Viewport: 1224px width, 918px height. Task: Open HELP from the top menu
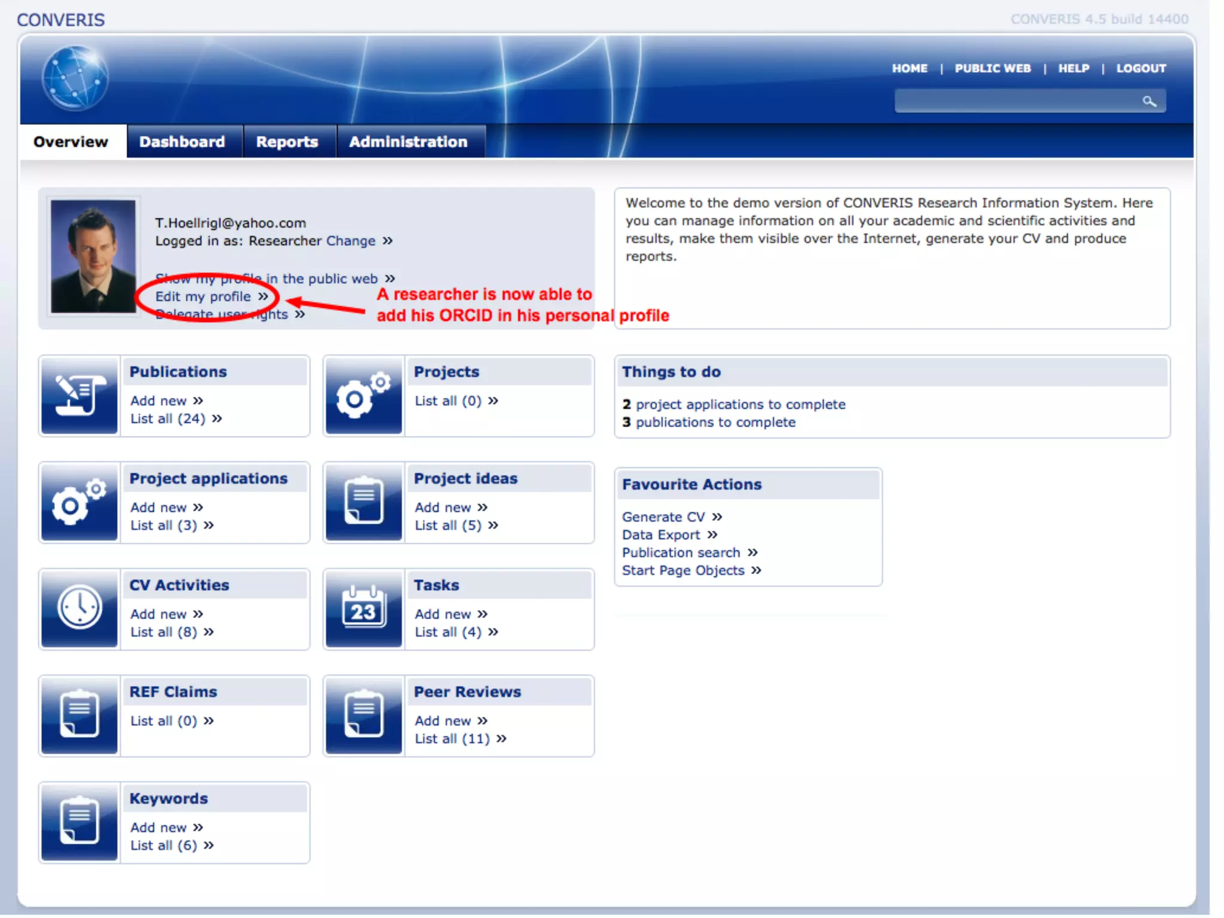[x=1073, y=69]
